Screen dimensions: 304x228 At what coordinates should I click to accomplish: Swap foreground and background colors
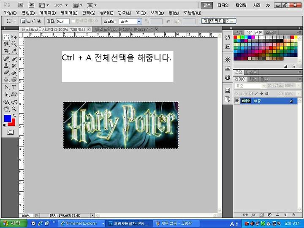click(x=14, y=116)
